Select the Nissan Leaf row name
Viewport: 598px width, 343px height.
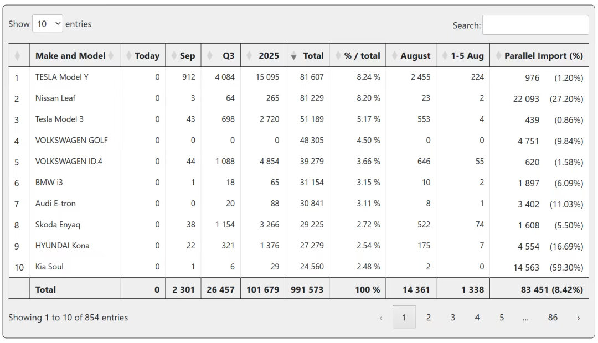[55, 98]
